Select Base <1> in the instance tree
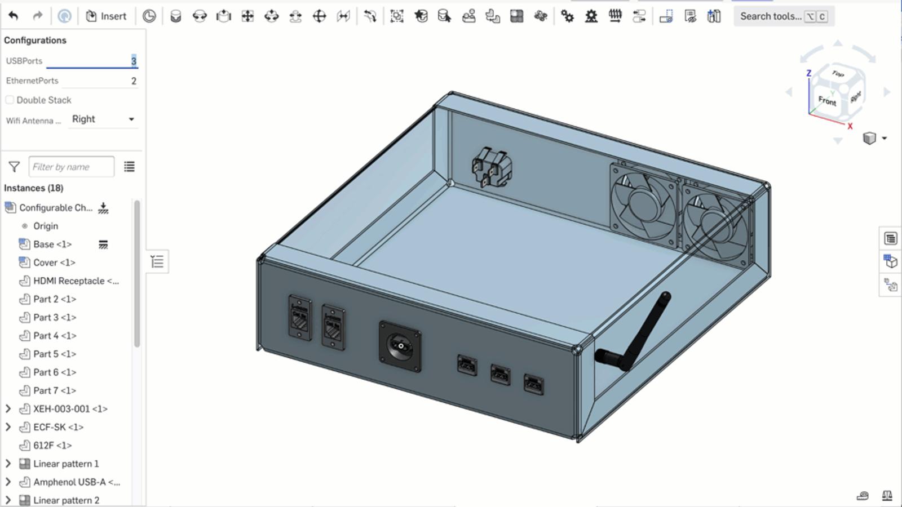Image resolution: width=902 pixels, height=507 pixels. click(x=52, y=244)
